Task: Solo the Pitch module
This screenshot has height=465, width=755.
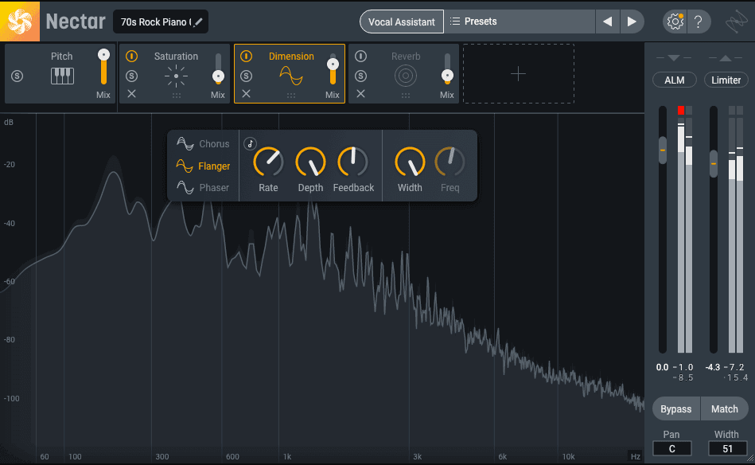Action: pos(18,76)
